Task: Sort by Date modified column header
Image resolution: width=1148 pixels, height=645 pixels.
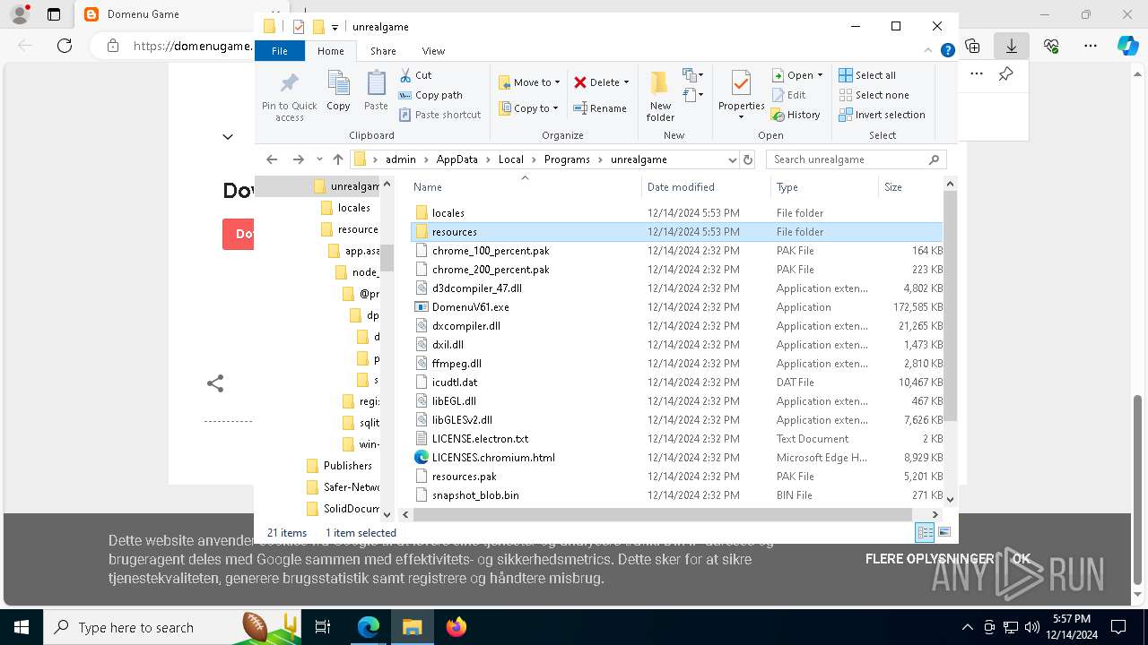Action: 681,186
